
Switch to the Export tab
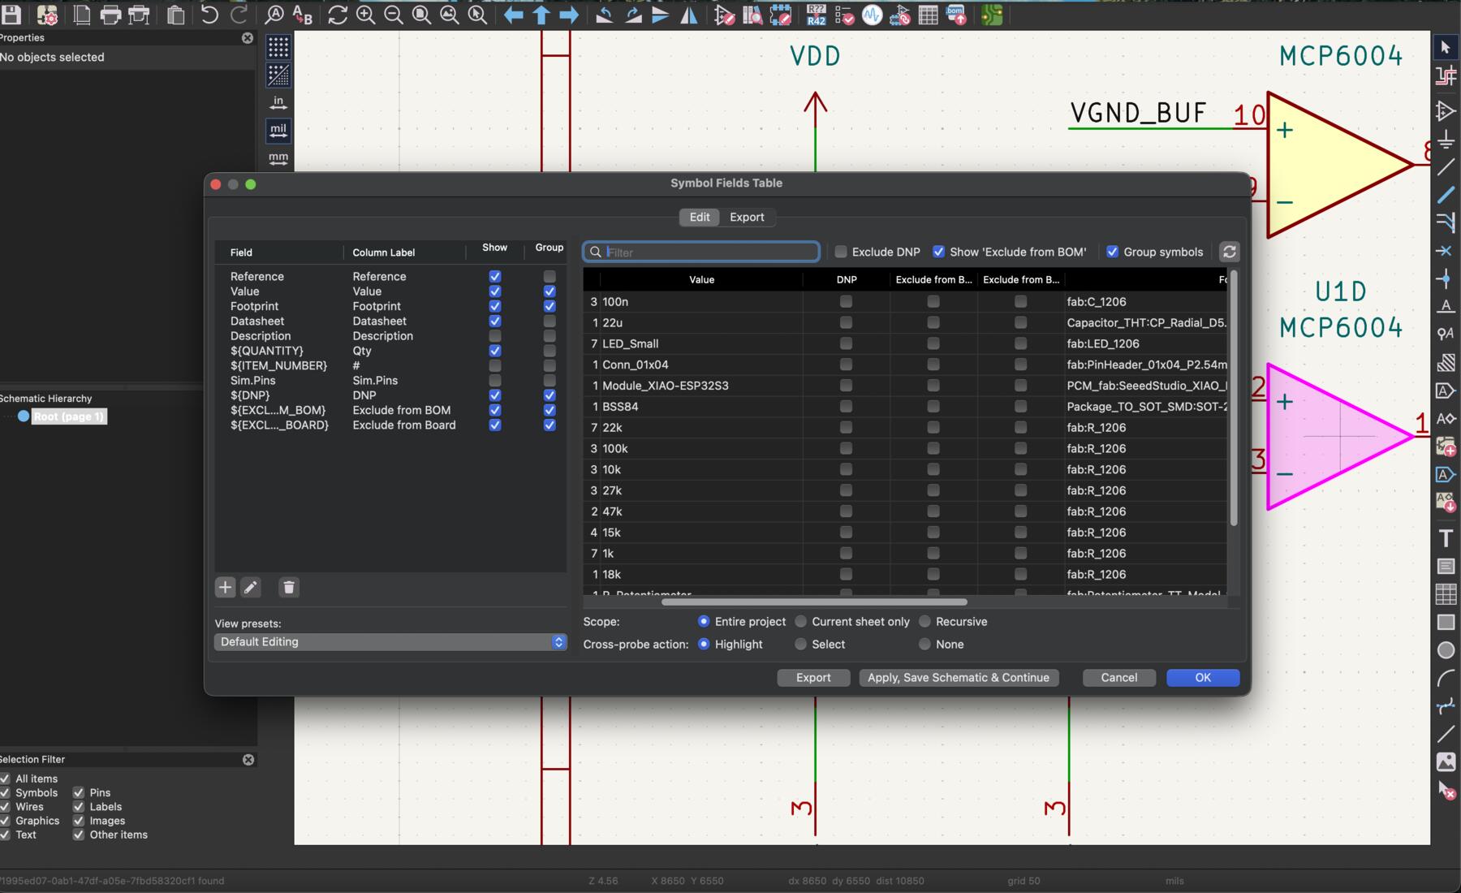(747, 217)
